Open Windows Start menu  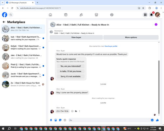(x=3, y=128)
